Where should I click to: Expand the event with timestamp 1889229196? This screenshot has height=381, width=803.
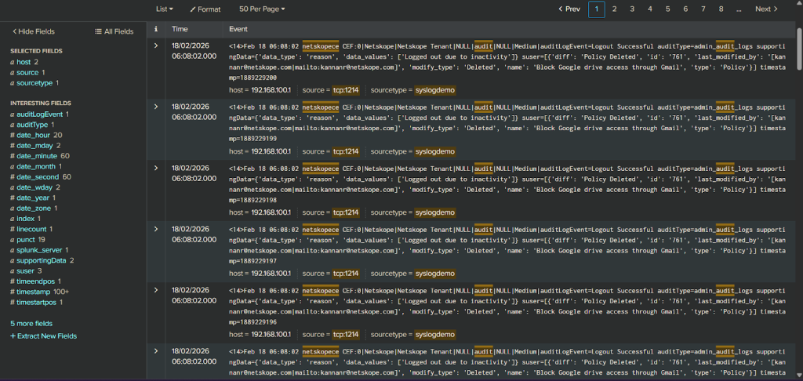156,290
